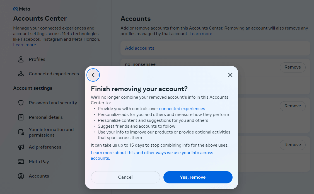Click Learn more beside the Accounts description

point(201,34)
